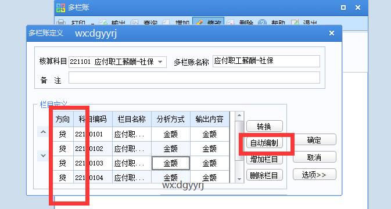
Task: Select 栏目名称 cell of 0101 row
Action: tap(132, 134)
